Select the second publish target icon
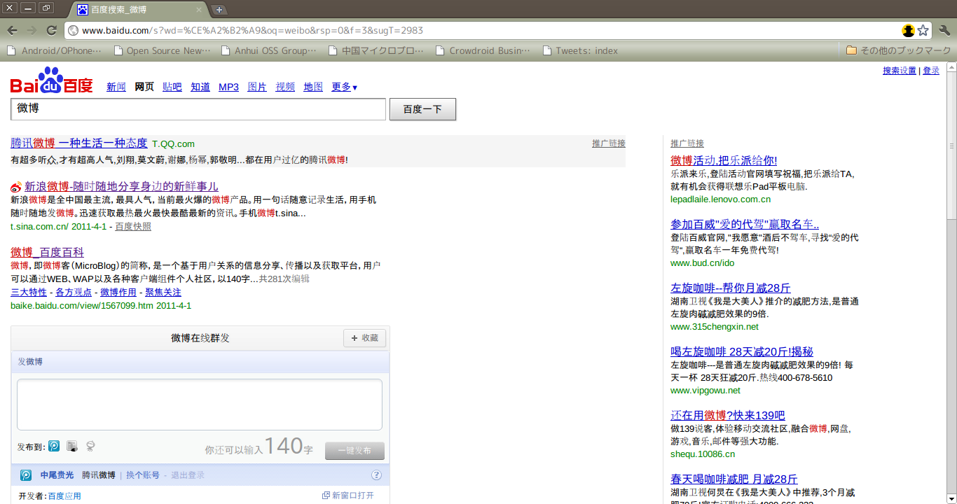The image size is (957, 504). (72, 446)
